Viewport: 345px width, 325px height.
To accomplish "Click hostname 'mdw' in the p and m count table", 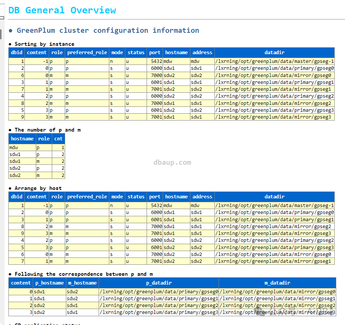I will (22, 147).
